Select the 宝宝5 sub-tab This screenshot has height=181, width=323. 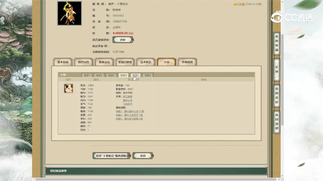[135, 75]
